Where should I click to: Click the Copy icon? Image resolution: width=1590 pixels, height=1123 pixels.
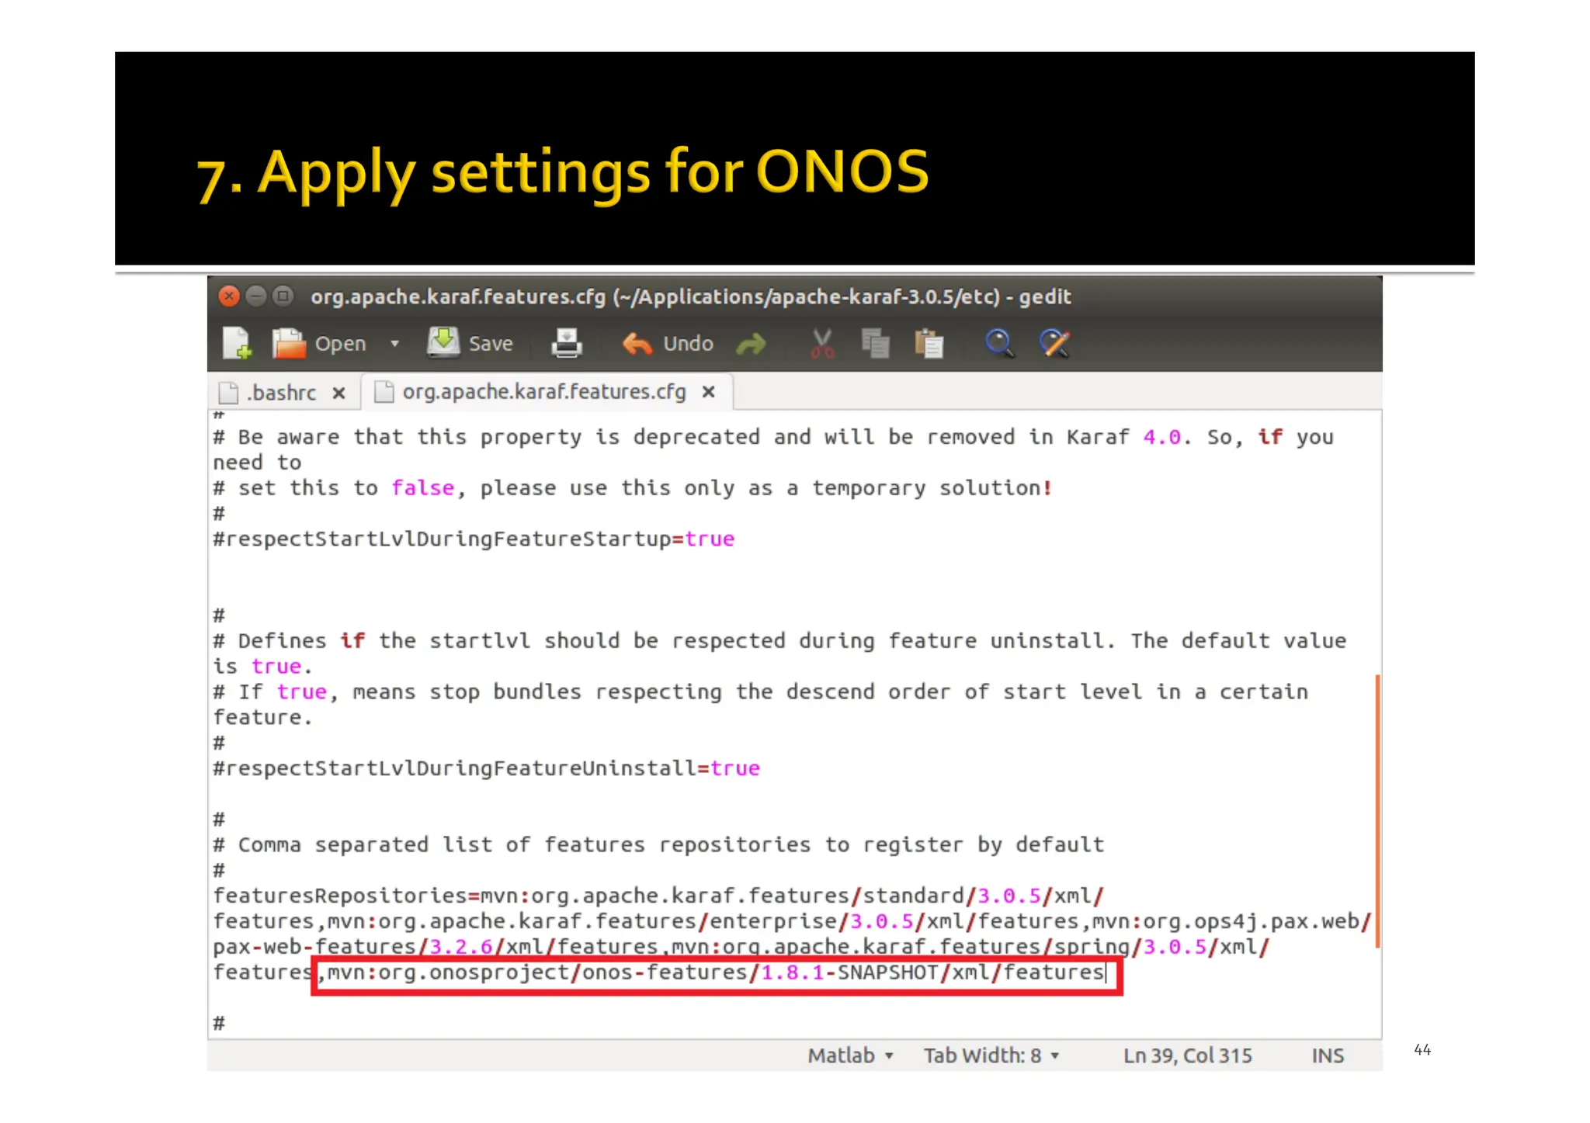pyautogui.click(x=875, y=343)
